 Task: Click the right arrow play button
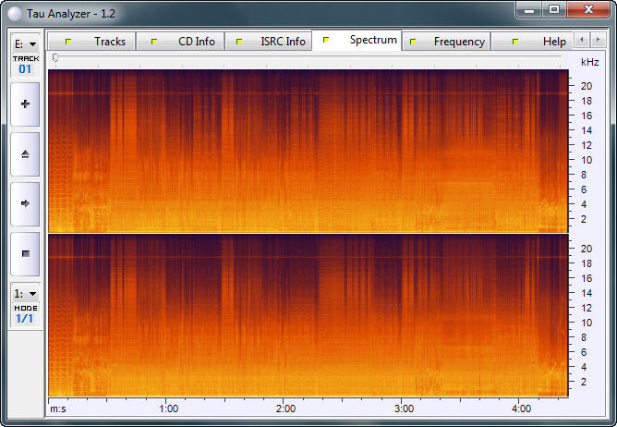25,202
